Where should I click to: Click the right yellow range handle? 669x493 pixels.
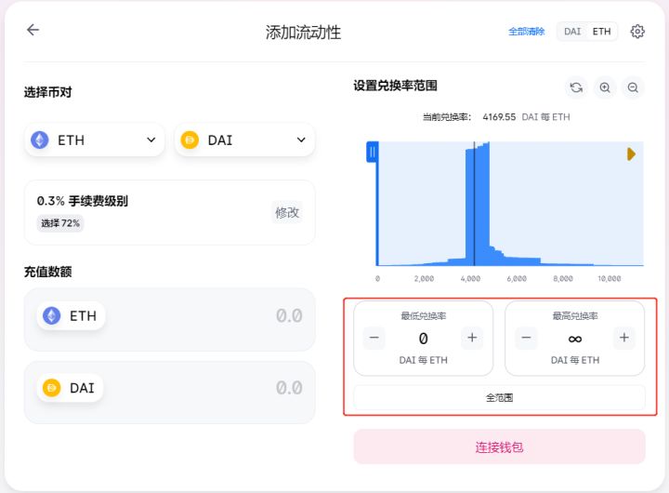click(x=631, y=154)
